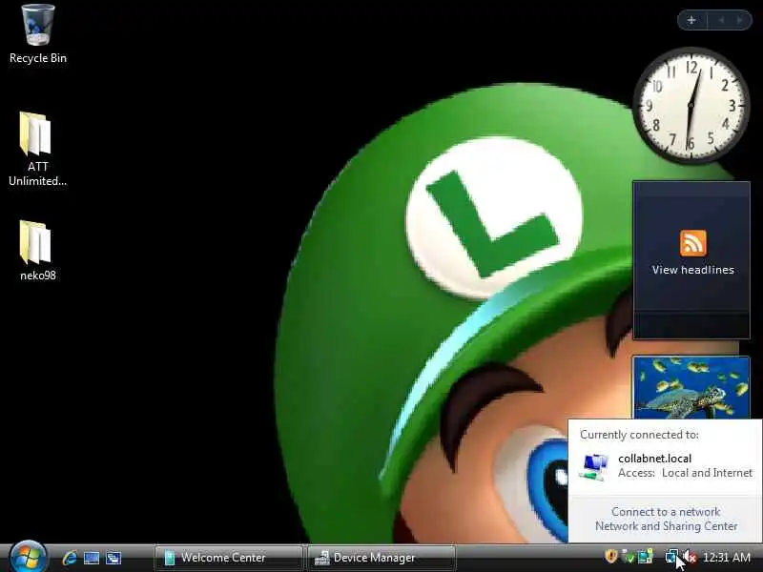
Task: Click the Windows Sidebar tray icon
Action: pyautogui.click(x=646, y=557)
